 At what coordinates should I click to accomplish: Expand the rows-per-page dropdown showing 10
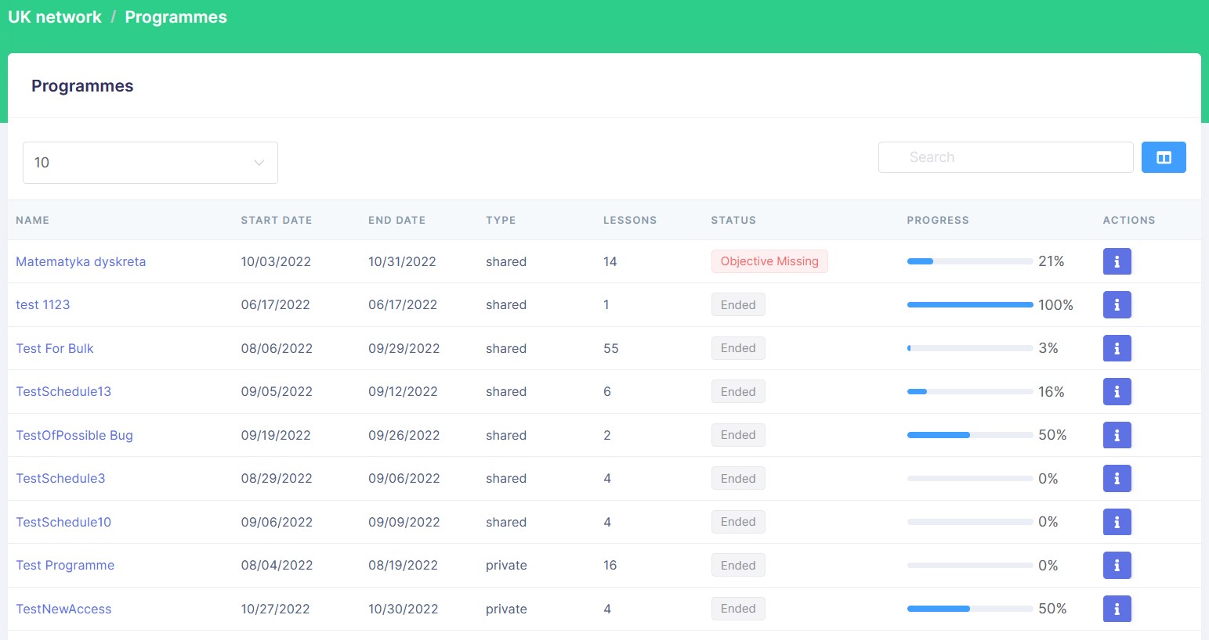click(x=150, y=163)
